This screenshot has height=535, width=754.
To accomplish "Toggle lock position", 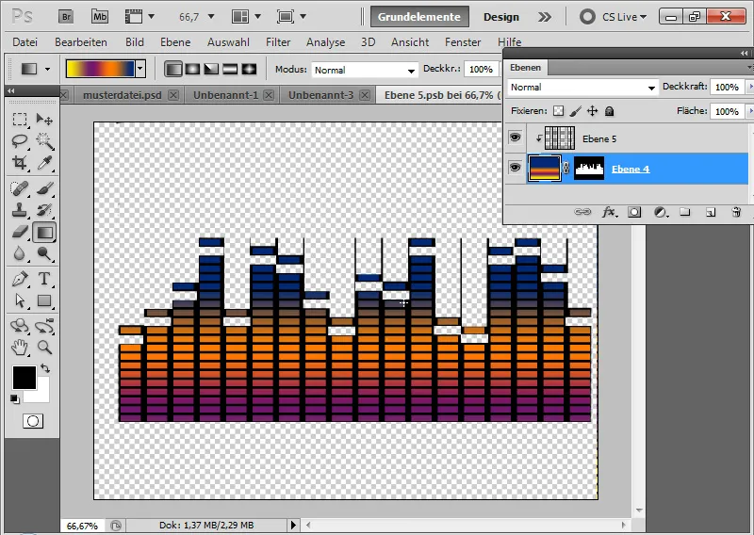I will click(x=593, y=111).
